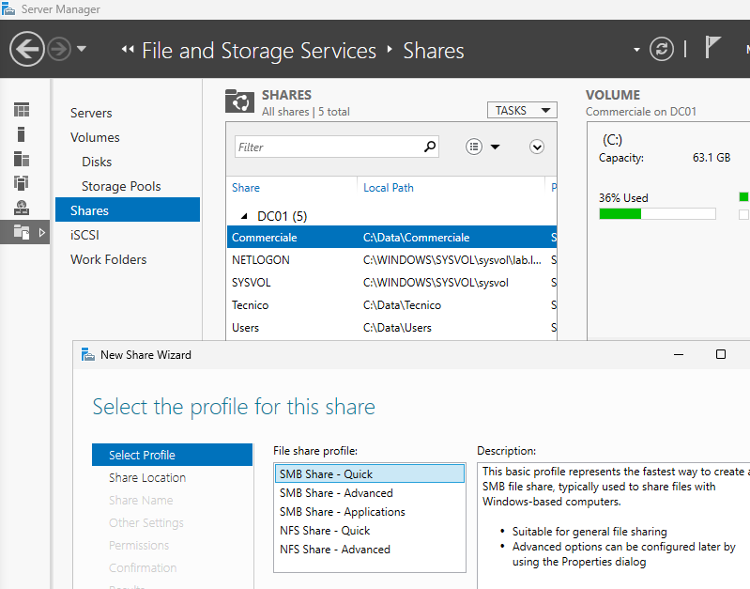This screenshot has width=750, height=589.
Task: Sort by the Local Path column header
Action: pos(389,188)
